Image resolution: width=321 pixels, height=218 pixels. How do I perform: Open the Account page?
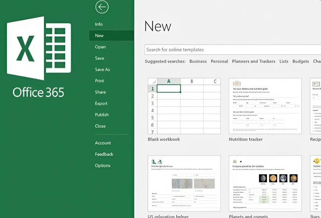click(103, 143)
